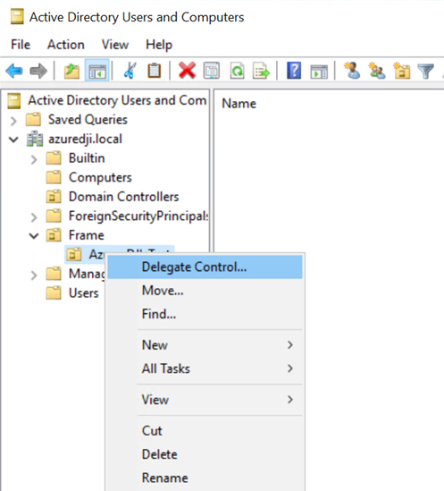
Task: Create a new user toolbar icon
Action: coord(352,71)
